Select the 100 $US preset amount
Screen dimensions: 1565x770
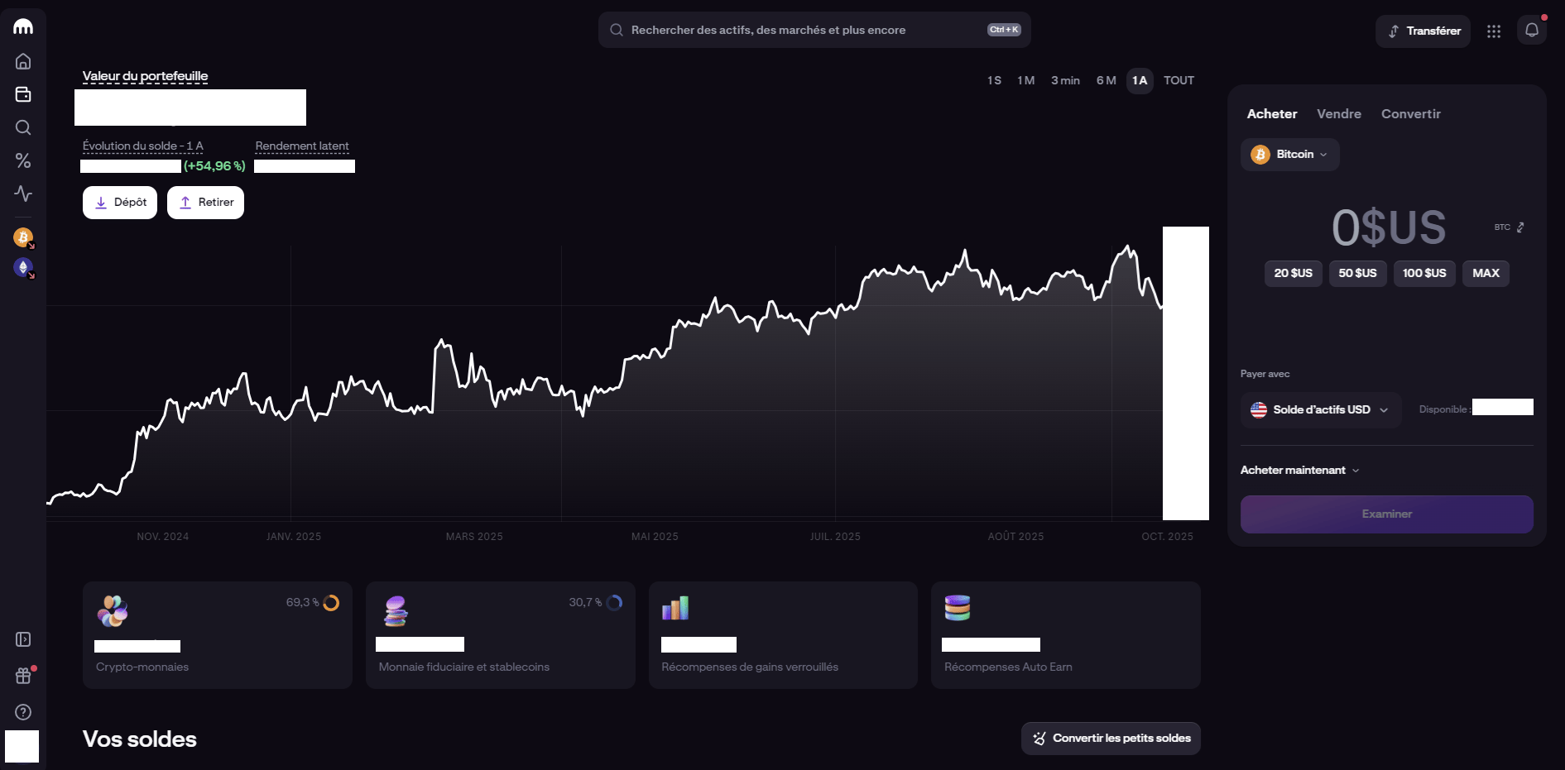[x=1423, y=273]
